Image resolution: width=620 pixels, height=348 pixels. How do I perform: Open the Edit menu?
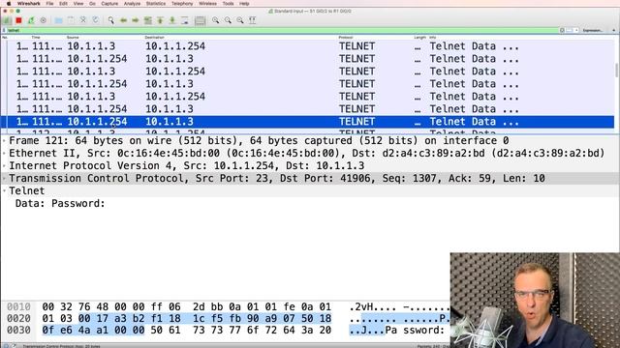63,3
